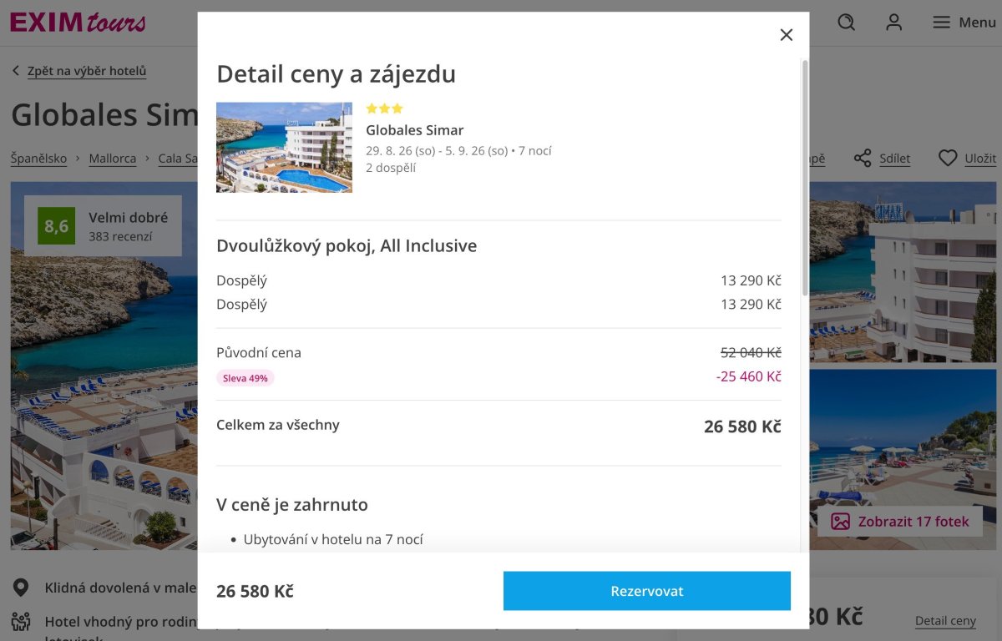The image size is (1002, 641).
Task: Click the Rezervovat button
Action: (646, 591)
